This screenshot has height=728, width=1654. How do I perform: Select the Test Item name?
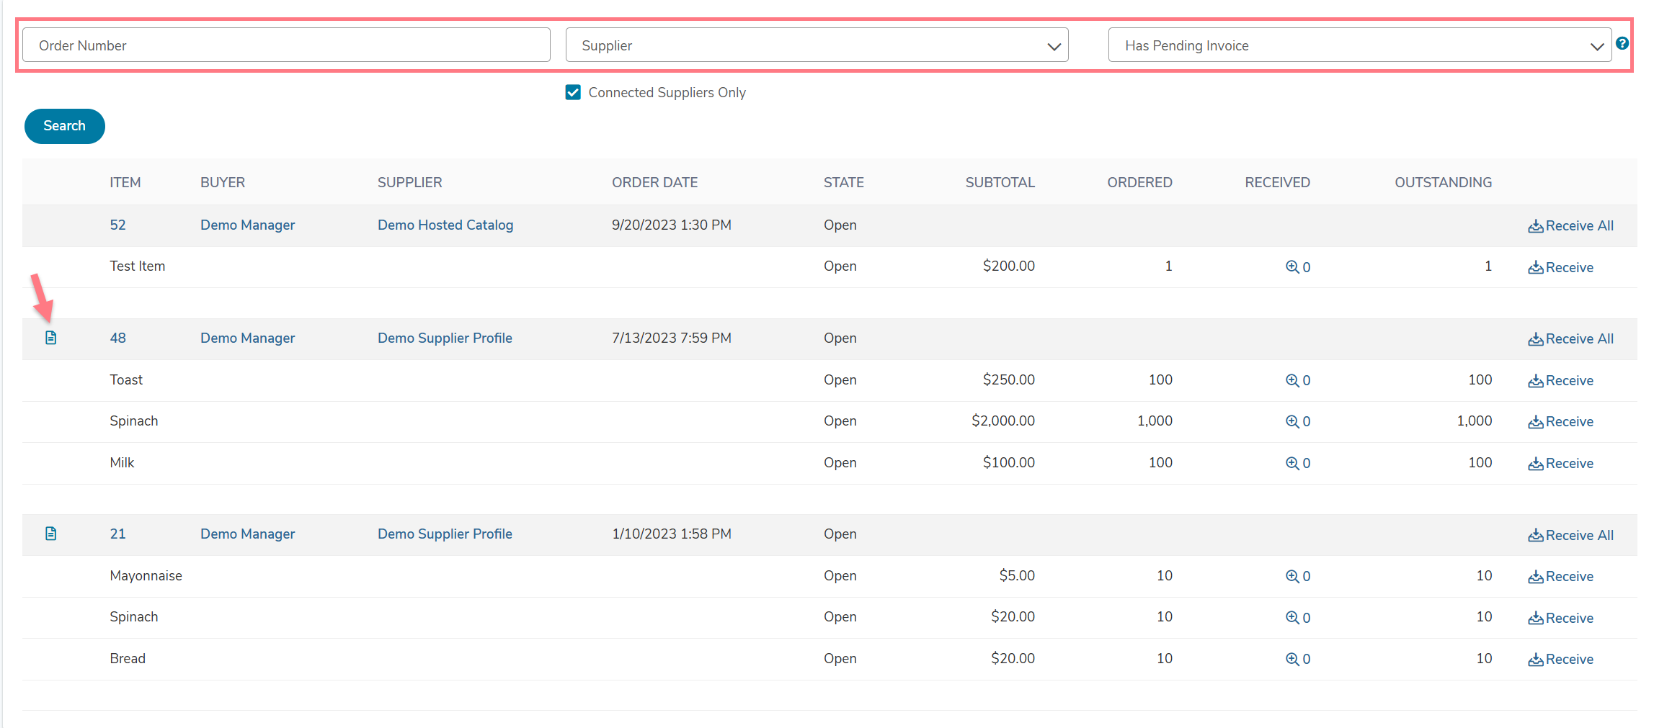click(x=137, y=266)
